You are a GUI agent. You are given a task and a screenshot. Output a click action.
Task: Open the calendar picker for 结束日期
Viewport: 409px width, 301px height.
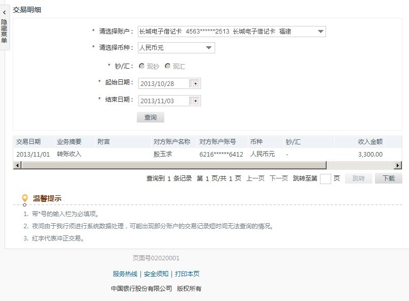tap(196, 100)
